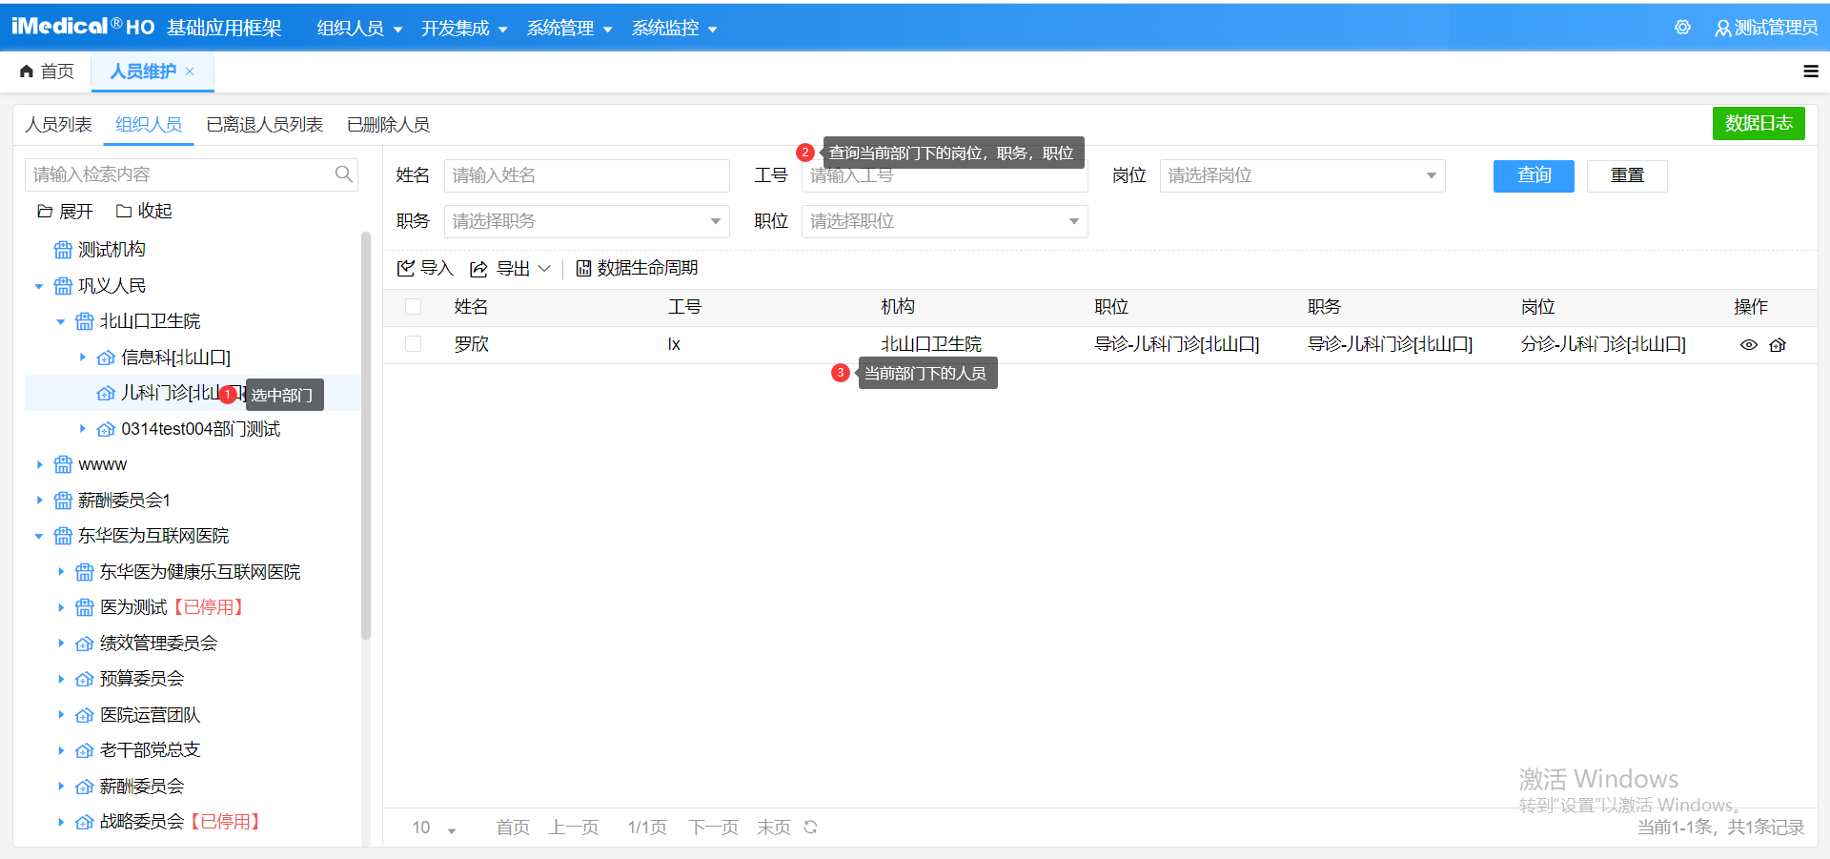Select 老干部党总支 in tree
This screenshot has height=859, width=1830.
point(150,750)
